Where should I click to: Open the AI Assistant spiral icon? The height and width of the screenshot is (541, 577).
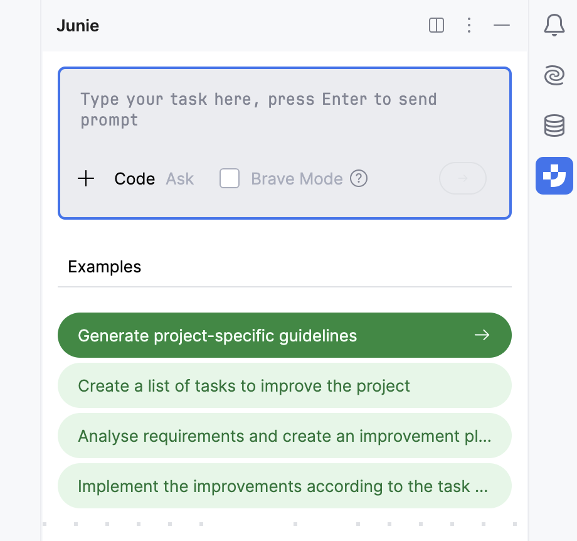(554, 75)
